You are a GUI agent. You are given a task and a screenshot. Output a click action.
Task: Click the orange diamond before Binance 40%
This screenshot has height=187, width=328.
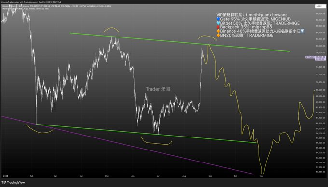point(218,31)
